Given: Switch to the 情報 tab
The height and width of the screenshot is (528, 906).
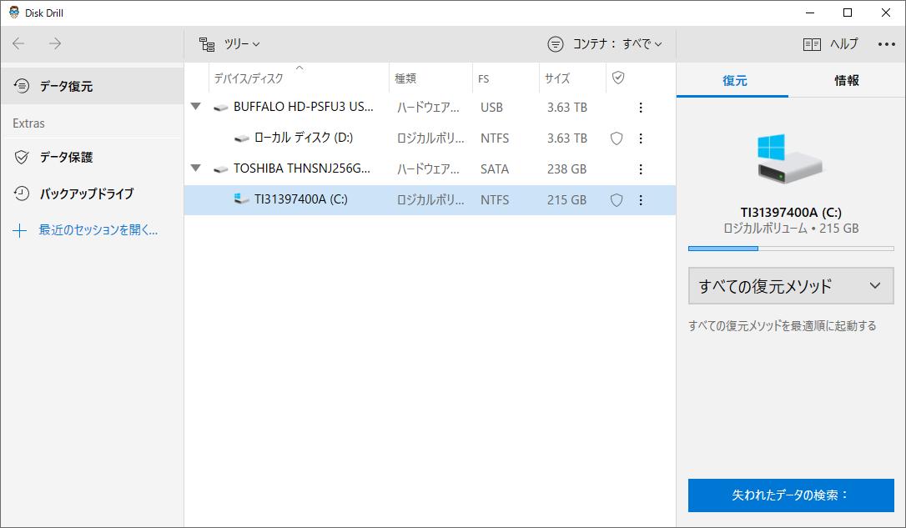Looking at the screenshot, I should 847,81.
